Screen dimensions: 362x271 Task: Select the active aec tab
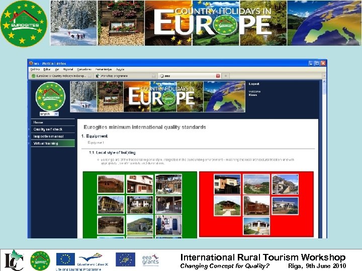point(190,76)
